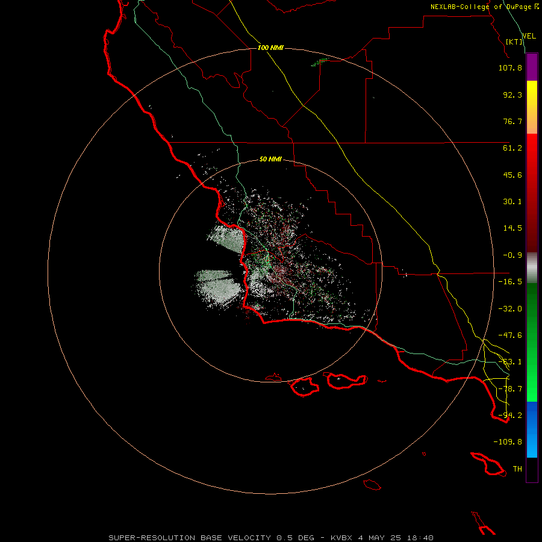Click the 76.7 velocity scale value
542x542 pixels.
tap(512, 121)
